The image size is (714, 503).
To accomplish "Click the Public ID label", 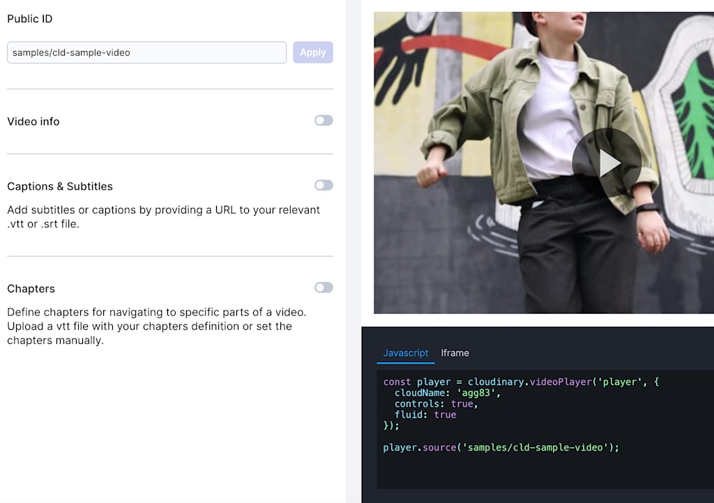I will [29, 19].
